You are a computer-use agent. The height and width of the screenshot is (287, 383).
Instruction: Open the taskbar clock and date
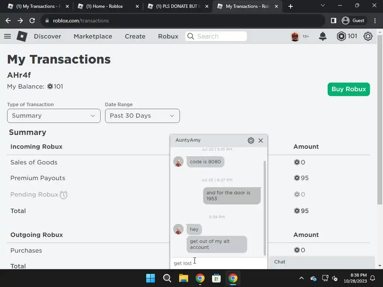[355, 278]
